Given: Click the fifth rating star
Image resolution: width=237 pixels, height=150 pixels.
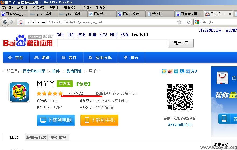Looking at the screenshot, I should click(61, 94).
